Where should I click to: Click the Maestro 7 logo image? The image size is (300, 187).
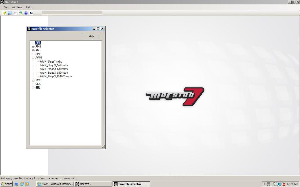tap(175, 96)
